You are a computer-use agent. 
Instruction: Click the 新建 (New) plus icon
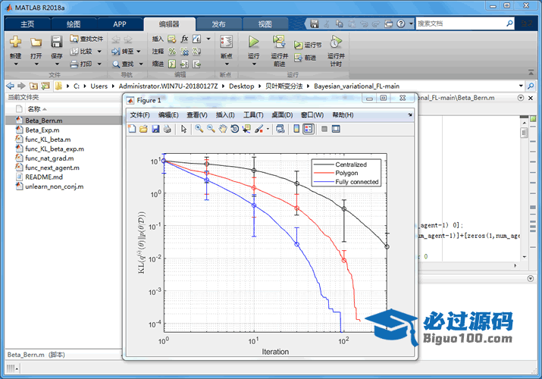point(15,42)
